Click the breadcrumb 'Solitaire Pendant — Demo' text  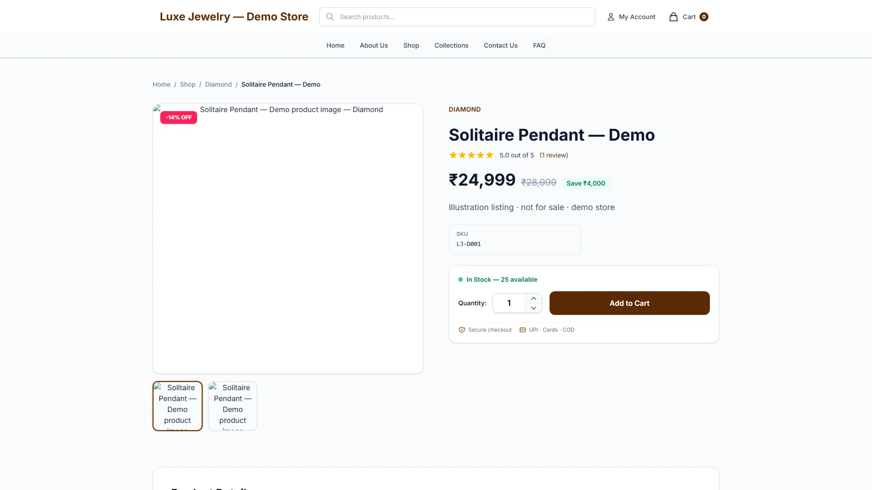click(x=281, y=84)
